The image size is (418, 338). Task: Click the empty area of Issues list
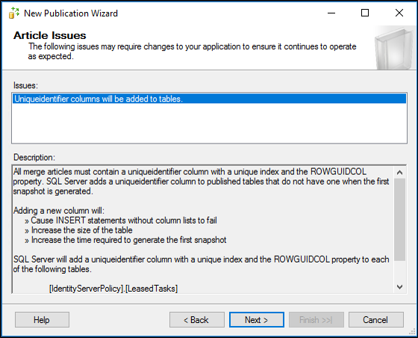209,123
